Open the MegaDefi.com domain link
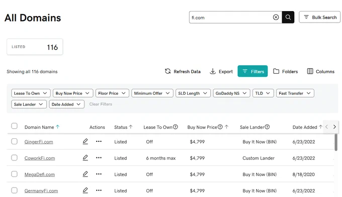Screen dimensions: 342x197 coord(39,174)
